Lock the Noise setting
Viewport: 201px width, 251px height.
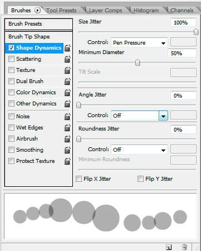[67, 117]
